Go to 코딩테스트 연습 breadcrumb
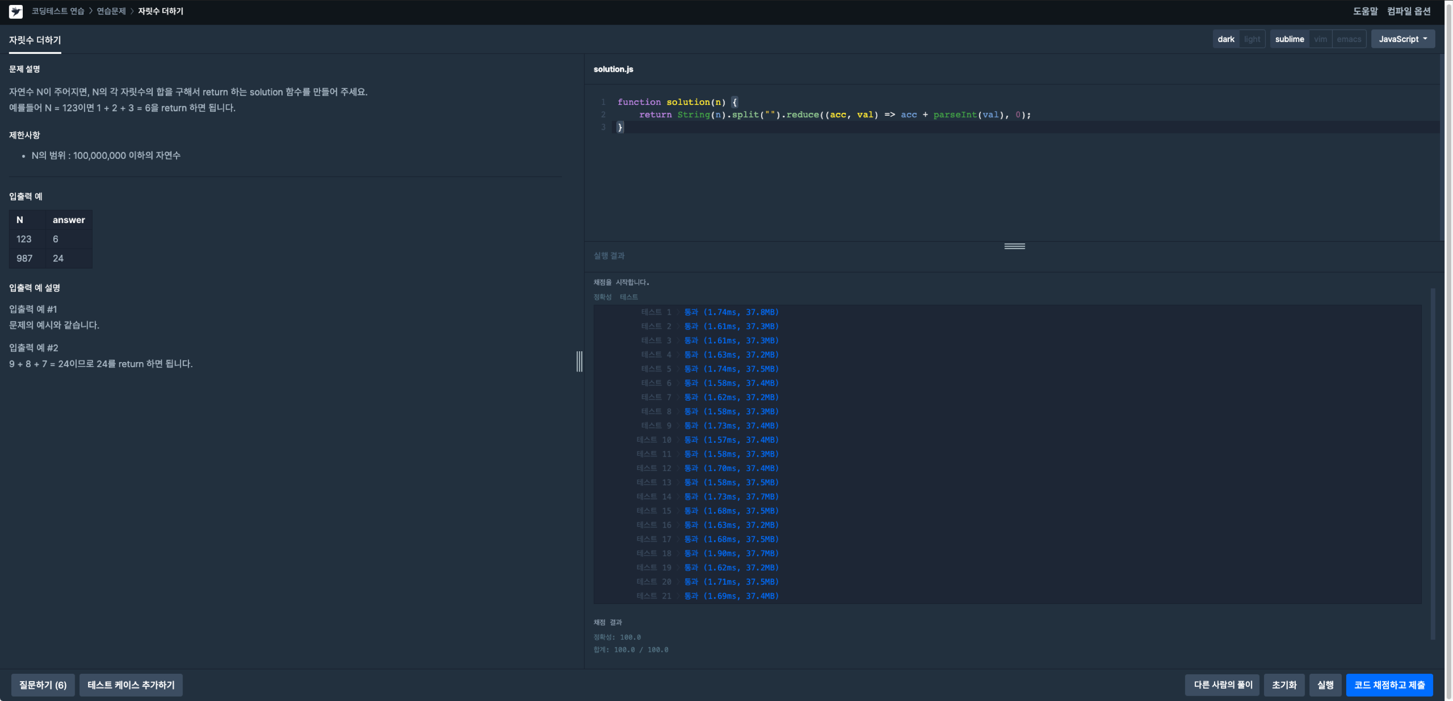This screenshot has width=1453, height=701. pos(57,11)
